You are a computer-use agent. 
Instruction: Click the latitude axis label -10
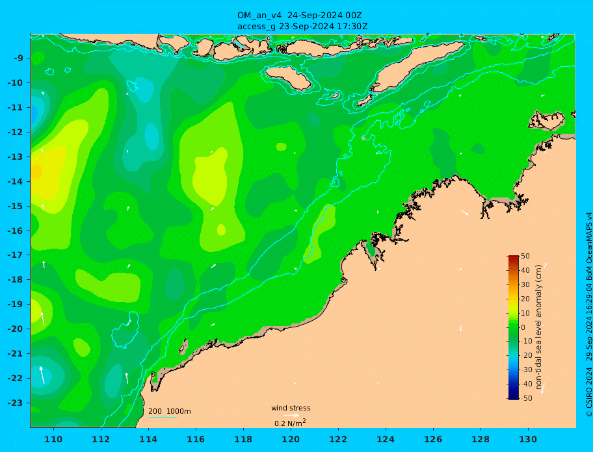click(x=16, y=82)
